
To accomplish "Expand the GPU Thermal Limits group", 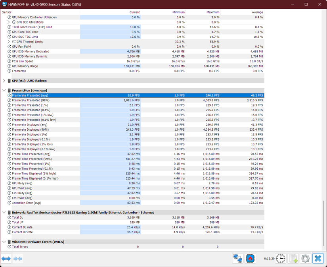I will coord(9,42).
